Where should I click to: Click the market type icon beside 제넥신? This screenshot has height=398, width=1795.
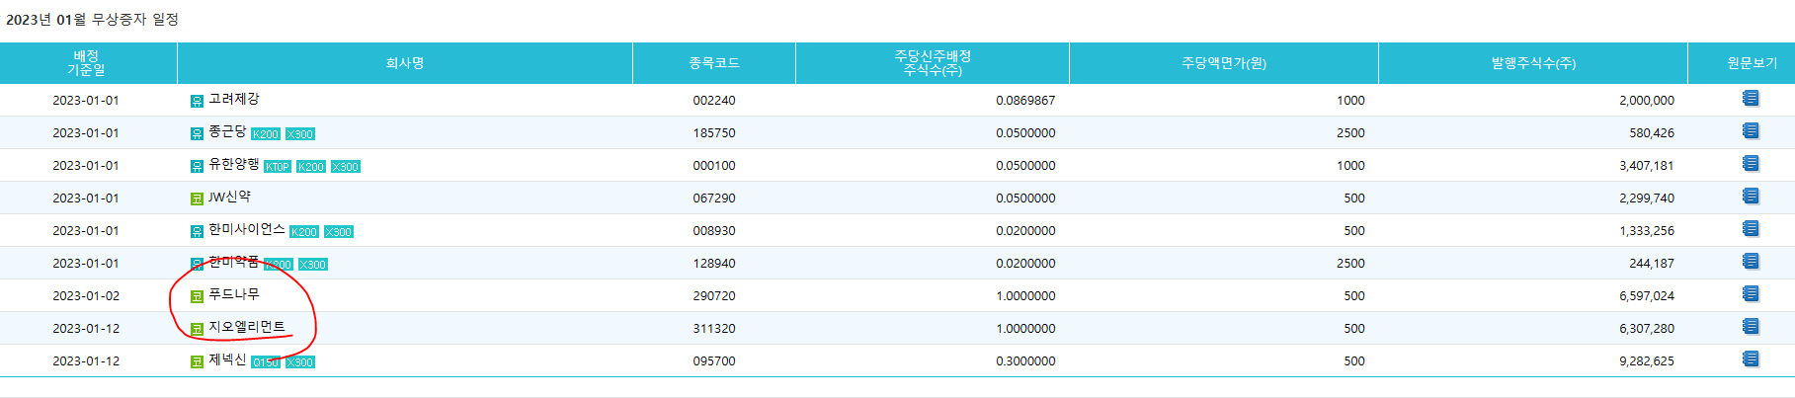(197, 361)
